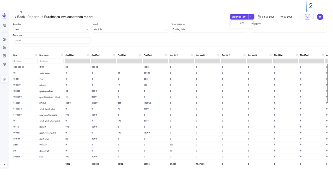Click the calculator icon in sidebar
333x176 pixels.
click(4, 56)
